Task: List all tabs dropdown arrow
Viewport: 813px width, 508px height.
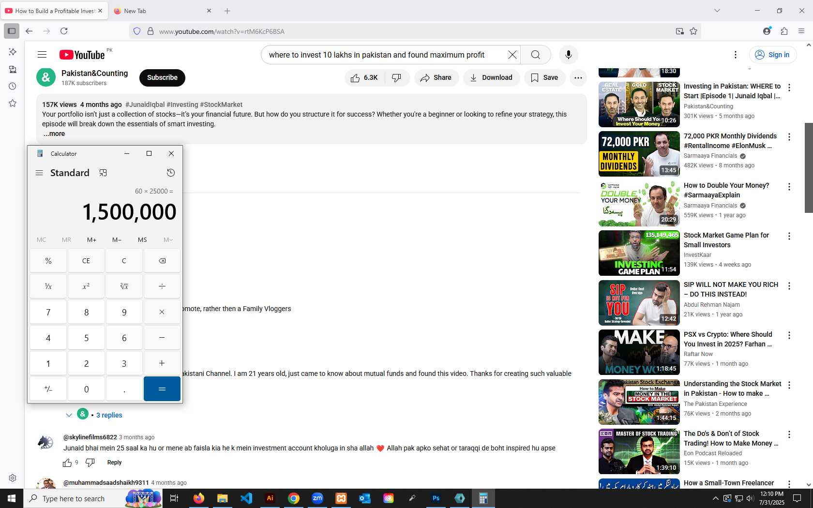Action: 717,11
